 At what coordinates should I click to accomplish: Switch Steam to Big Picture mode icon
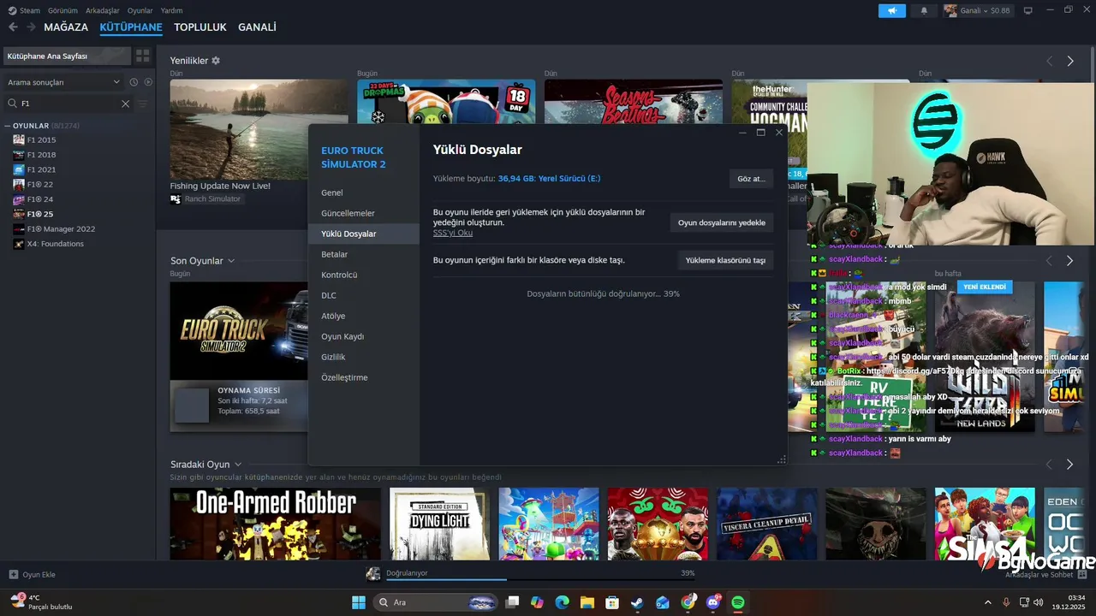[1028, 10]
